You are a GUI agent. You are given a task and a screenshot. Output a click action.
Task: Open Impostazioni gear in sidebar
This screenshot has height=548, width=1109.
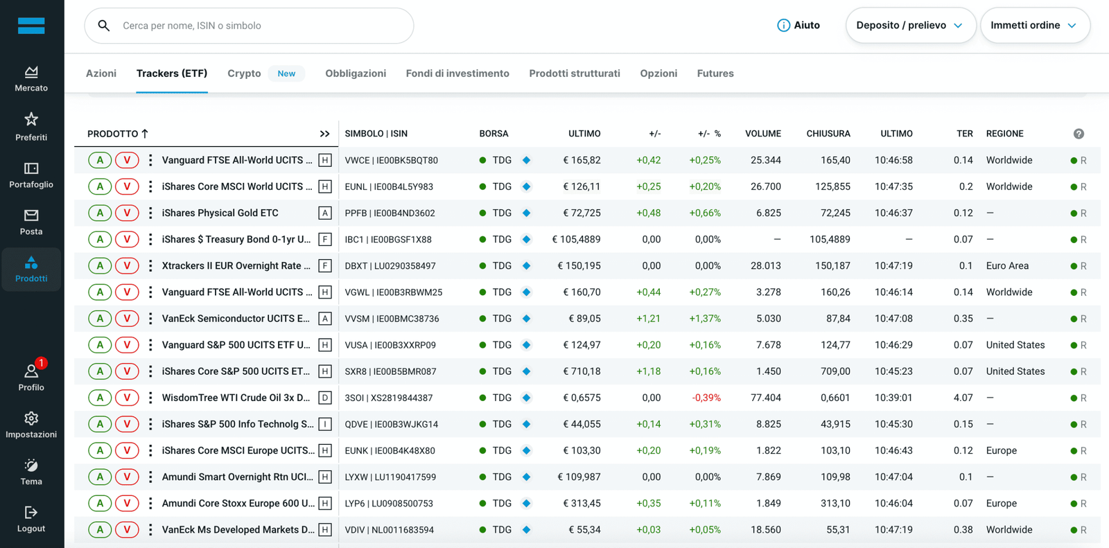[x=31, y=425]
